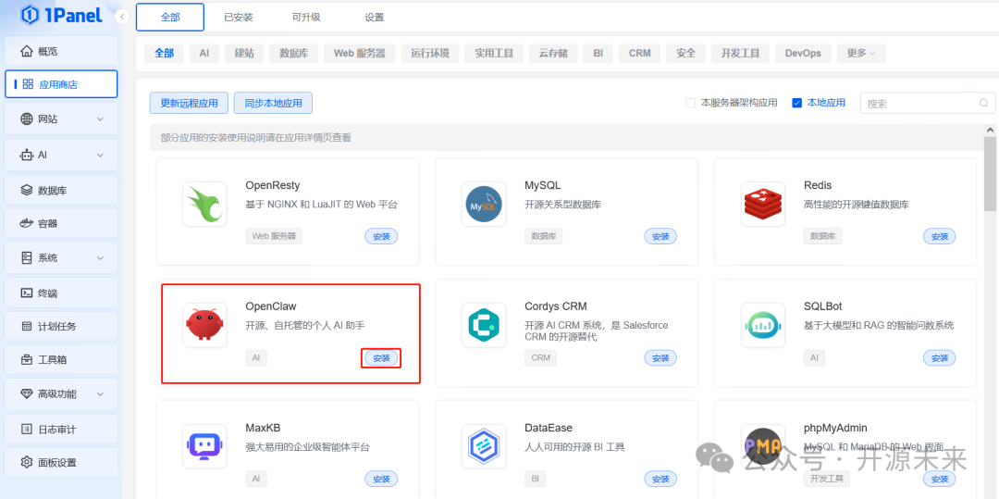Click the 系统 server icon
The width and height of the screenshot is (999, 499).
coord(26,258)
